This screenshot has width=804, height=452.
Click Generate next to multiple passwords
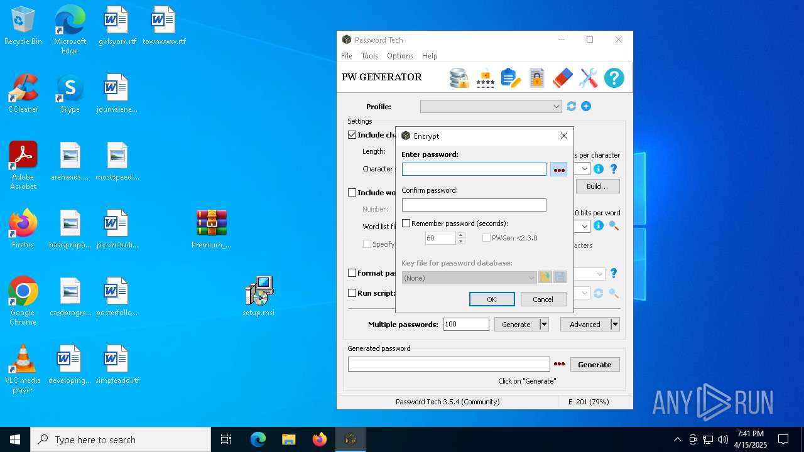(x=516, y=325)
